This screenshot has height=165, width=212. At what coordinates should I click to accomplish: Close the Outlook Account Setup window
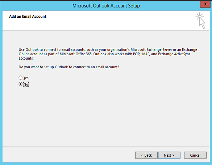(205, 4)
